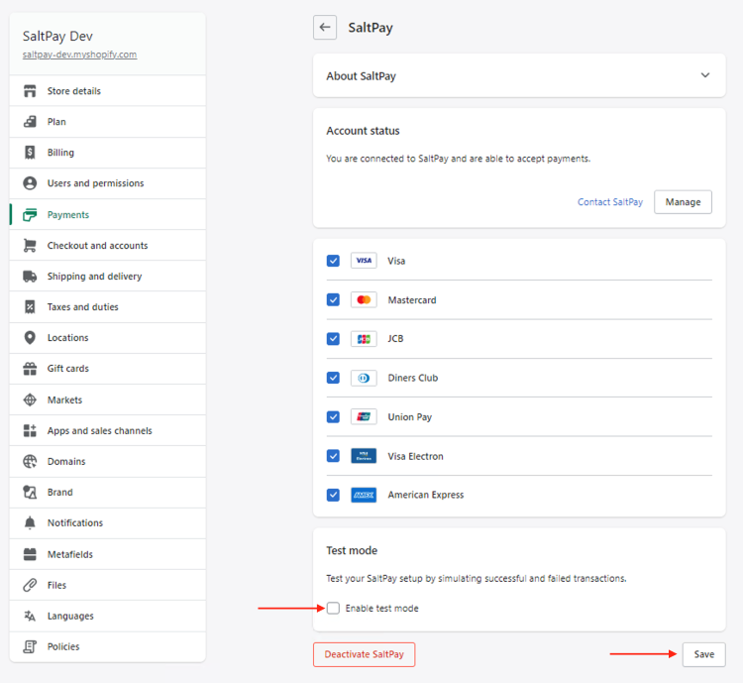The width and height of the screenshot is (743, 683).
Task: Click the Mastercard logo
Action: click(364, 299)
